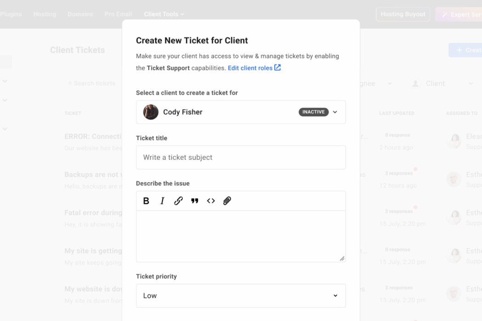Switch to the Domains navigation tab
The height and width of the screenshot is (321, 482).
point(80,14)
